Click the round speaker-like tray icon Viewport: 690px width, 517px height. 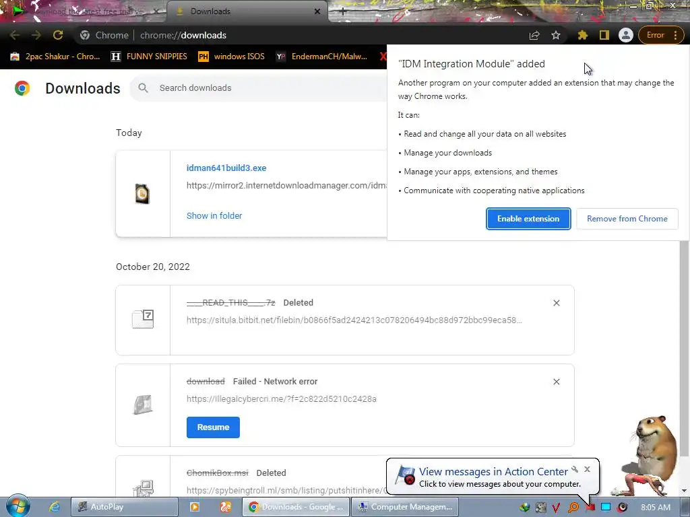point(622,508)
